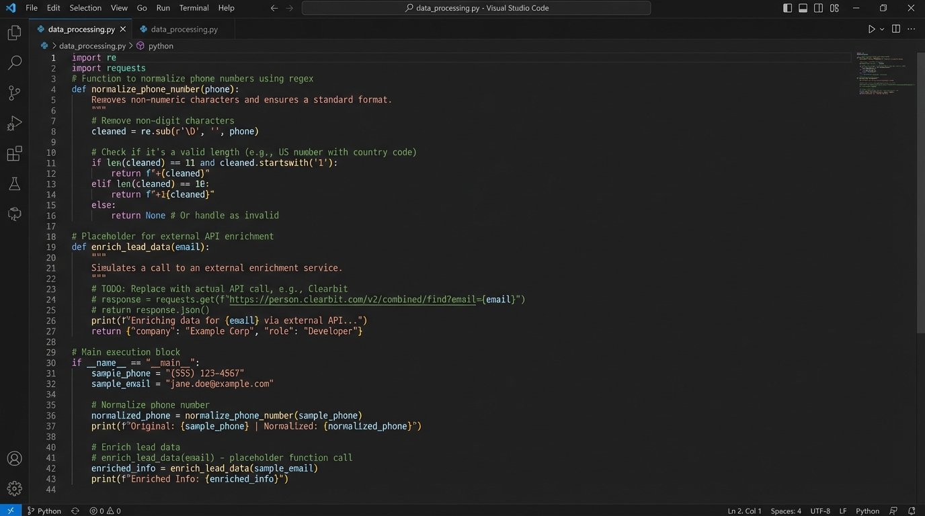Open the Source Control view
Viewport: 925px width, 516px height.
(x=14, y=93)
